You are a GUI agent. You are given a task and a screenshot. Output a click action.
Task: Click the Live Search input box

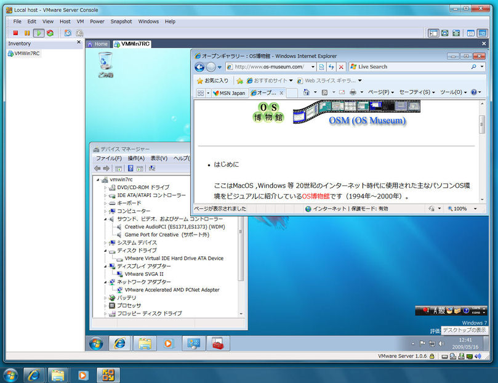click(x=409, y=67)
